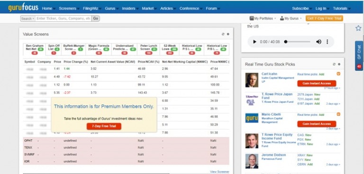Viewport: 364px width, 174px height.
Task: Select the Historical Low P/S tab
Action: (x=192, y=49)
